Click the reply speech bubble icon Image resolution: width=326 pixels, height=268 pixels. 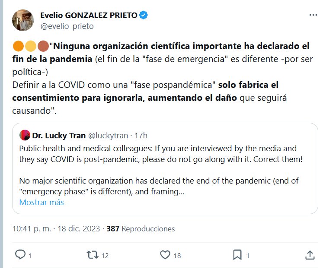click(x=20, y=255)
